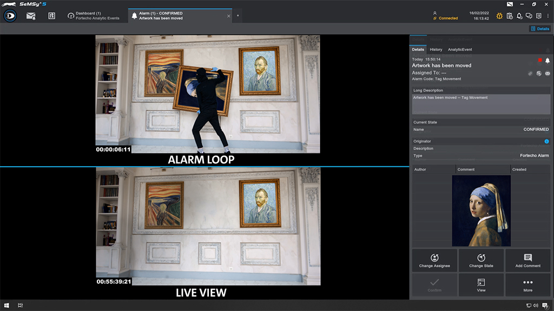This screenshot has height=311, width=554.
Task: Click the yellow bug report icon
Action: [499, 16]
